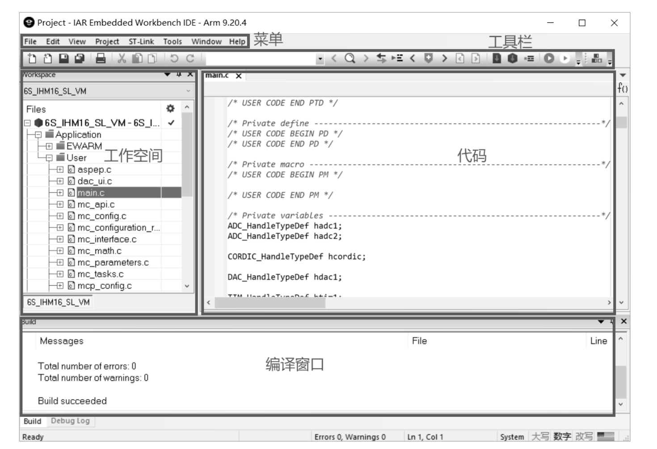Save the current file via toolbar
The width and height of the screenshot is (657, 449).
tap(64, 58)
